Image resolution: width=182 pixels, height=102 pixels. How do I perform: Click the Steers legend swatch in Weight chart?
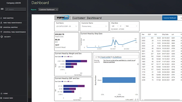[68, 57]
